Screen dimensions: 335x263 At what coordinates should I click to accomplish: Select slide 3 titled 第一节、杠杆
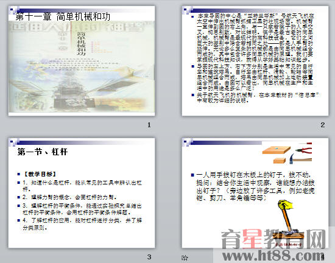(x=82, y=193)
